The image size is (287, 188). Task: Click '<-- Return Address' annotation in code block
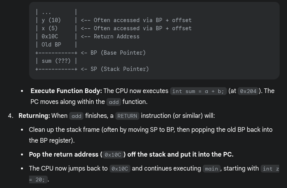[110, 36]
